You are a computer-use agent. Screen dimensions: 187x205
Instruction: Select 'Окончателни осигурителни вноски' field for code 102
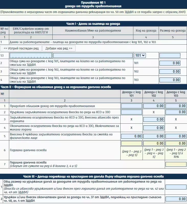tap(154, 127)
